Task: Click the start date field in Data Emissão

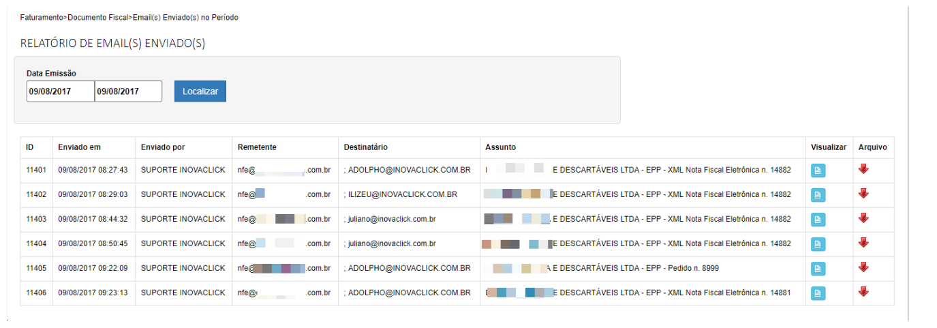Action: [60, 91]
